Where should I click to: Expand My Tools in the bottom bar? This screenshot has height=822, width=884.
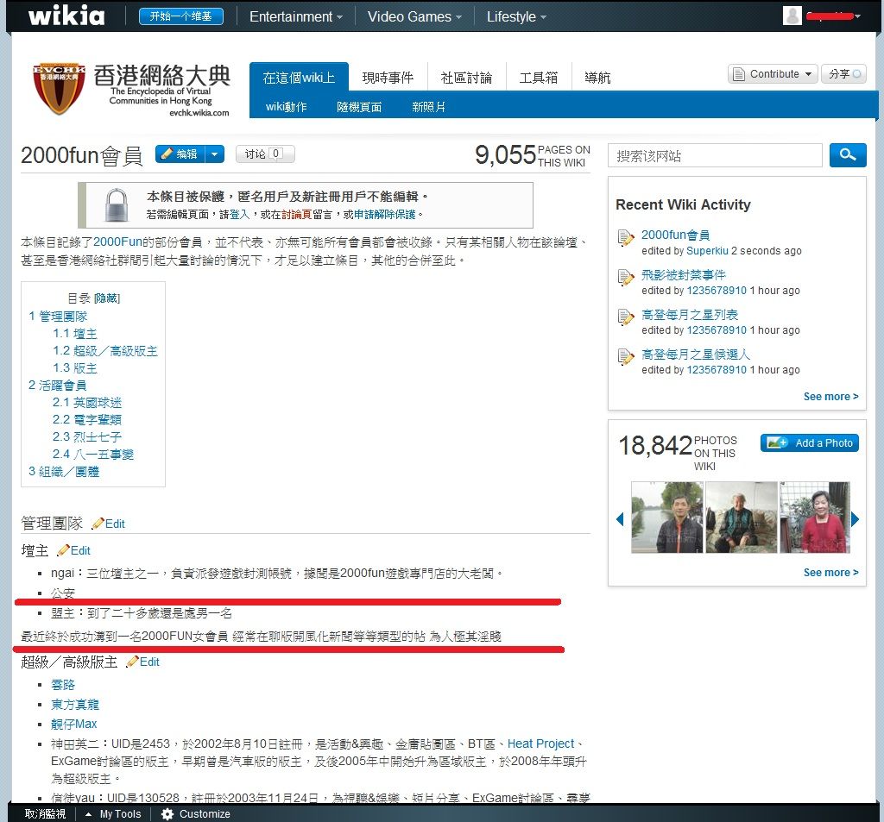coord(114,813)
